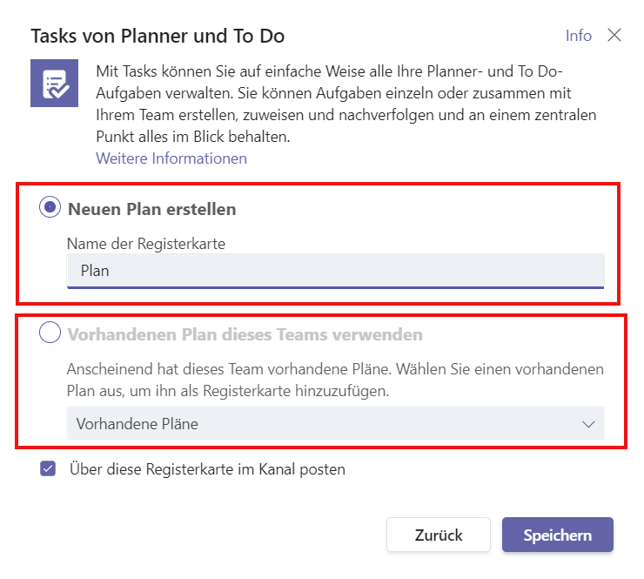Image resolution: width=644 pixels, height=579 pixels.
Task: Click the Mit Tasks können Sie description paragraph
Action: (x=345, y=104)
